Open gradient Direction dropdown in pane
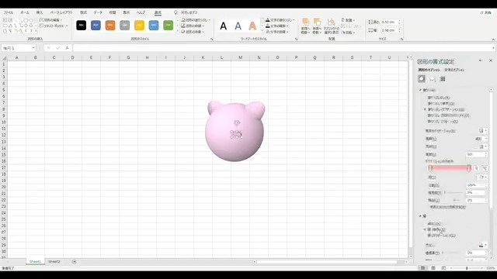This screenshot has height=279, width=497. click(x=483, y=146)
